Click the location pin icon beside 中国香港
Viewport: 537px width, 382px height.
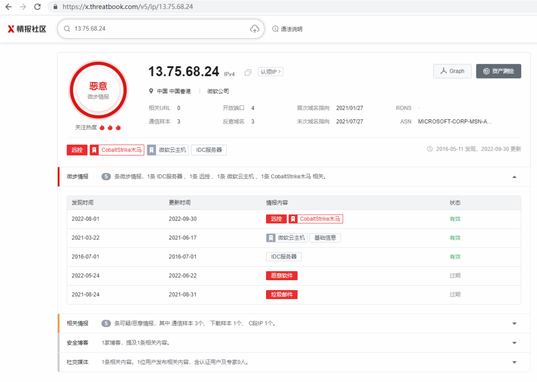(151, 91)
